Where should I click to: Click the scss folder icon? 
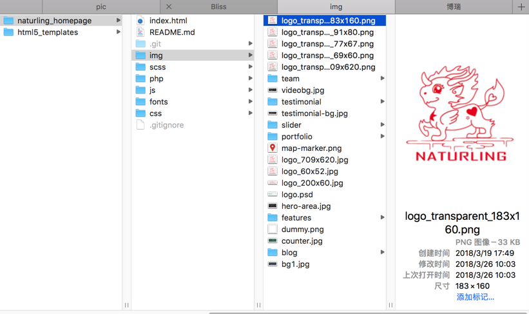pos(140,67)
